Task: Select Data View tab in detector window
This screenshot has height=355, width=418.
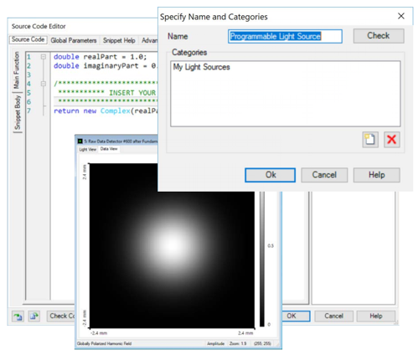Action: [x=109, y=149]
